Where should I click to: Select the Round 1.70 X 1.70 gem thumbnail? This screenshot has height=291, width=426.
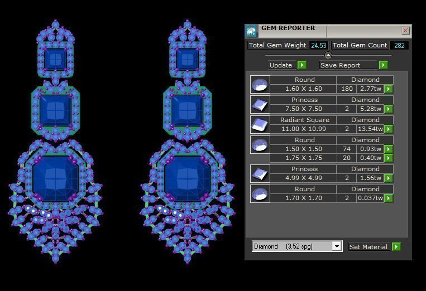pyautogui.click(x=260, y=193)
